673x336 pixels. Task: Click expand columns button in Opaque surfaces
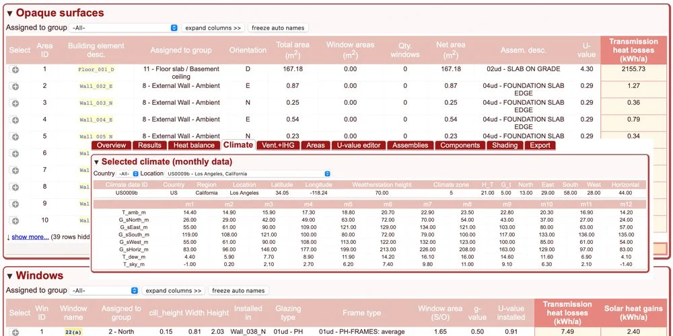(213, 28)
